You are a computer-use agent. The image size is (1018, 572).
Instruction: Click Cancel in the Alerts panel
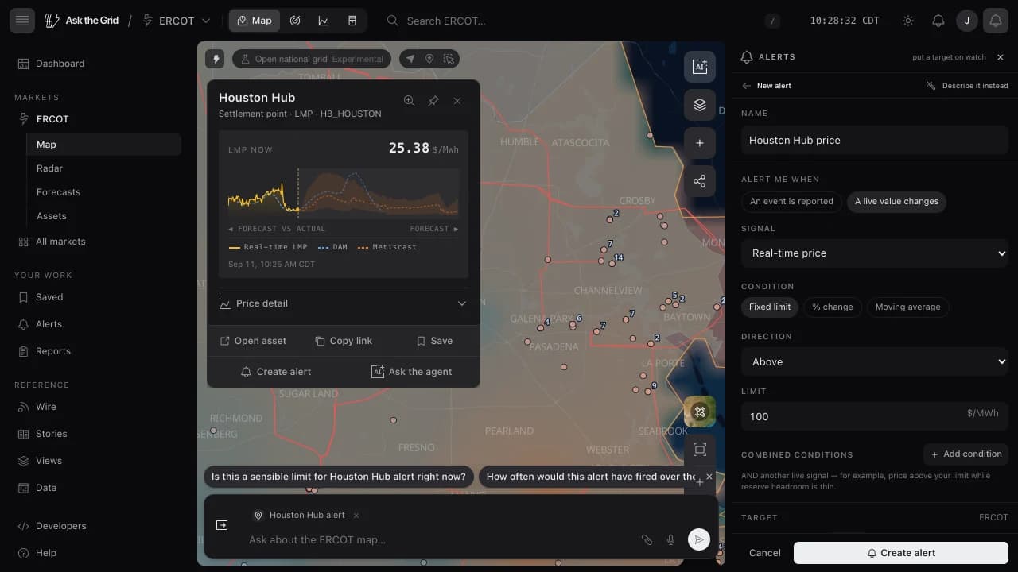click(764, 553)
